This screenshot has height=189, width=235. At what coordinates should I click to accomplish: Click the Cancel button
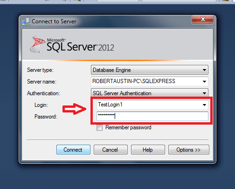111,150
